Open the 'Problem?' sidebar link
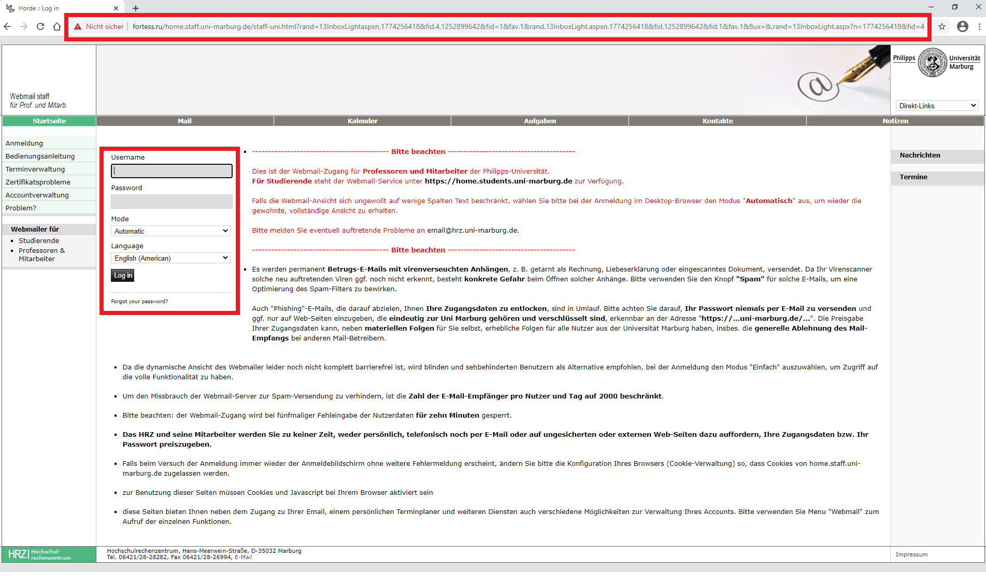 click(21, 208)
